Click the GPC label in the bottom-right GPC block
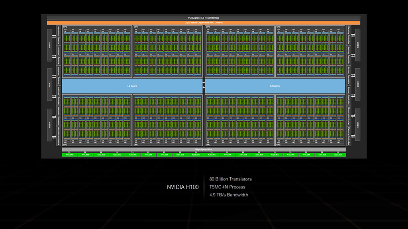 tap(279, 145)
